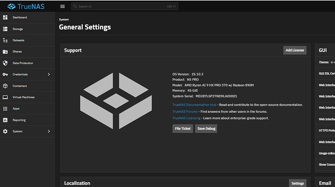
Task: Click the Save Debug button
Action: tap(206, 128)
